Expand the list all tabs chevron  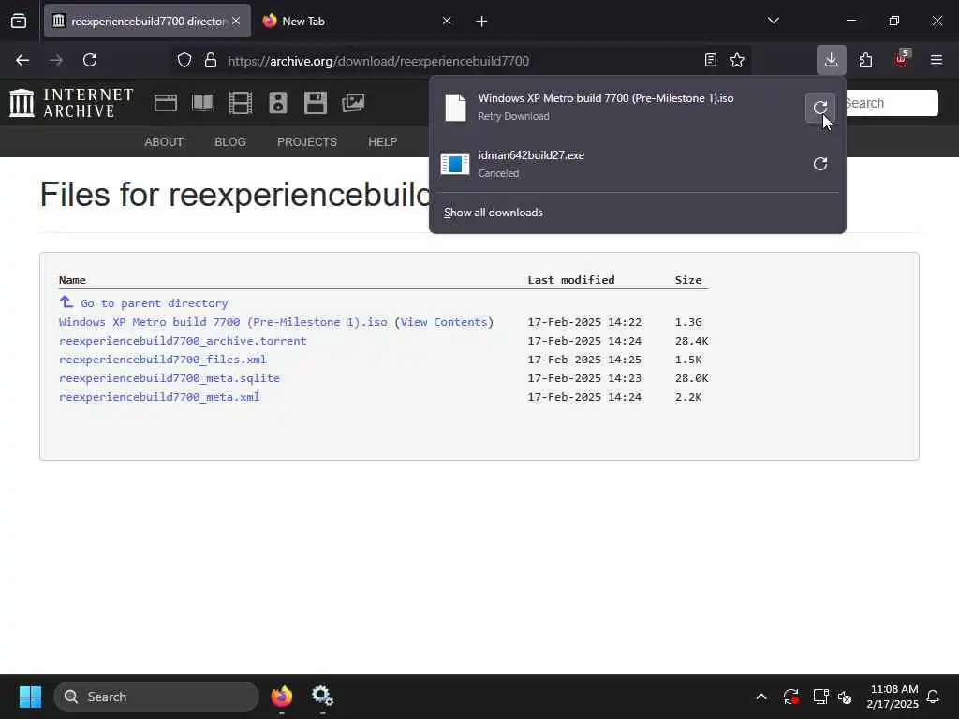pos(773,21)
